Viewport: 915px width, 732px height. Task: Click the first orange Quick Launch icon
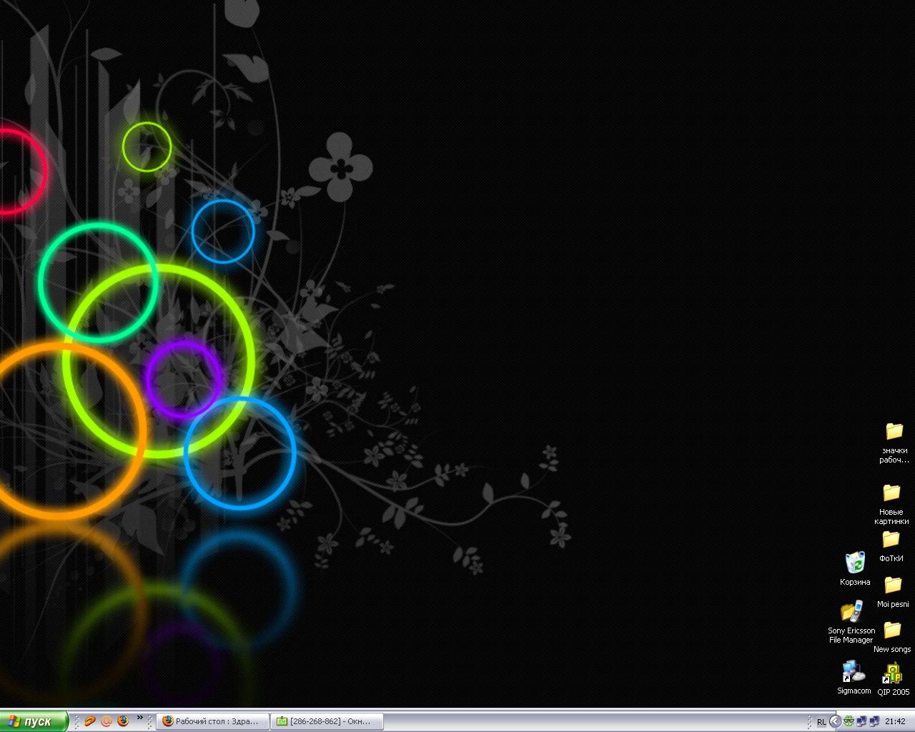(89, 721)
